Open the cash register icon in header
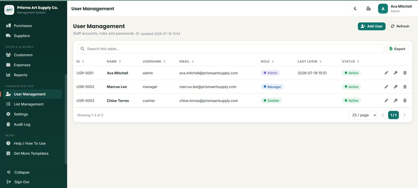Screen dimensions: 418x188 tap(369, 9)
